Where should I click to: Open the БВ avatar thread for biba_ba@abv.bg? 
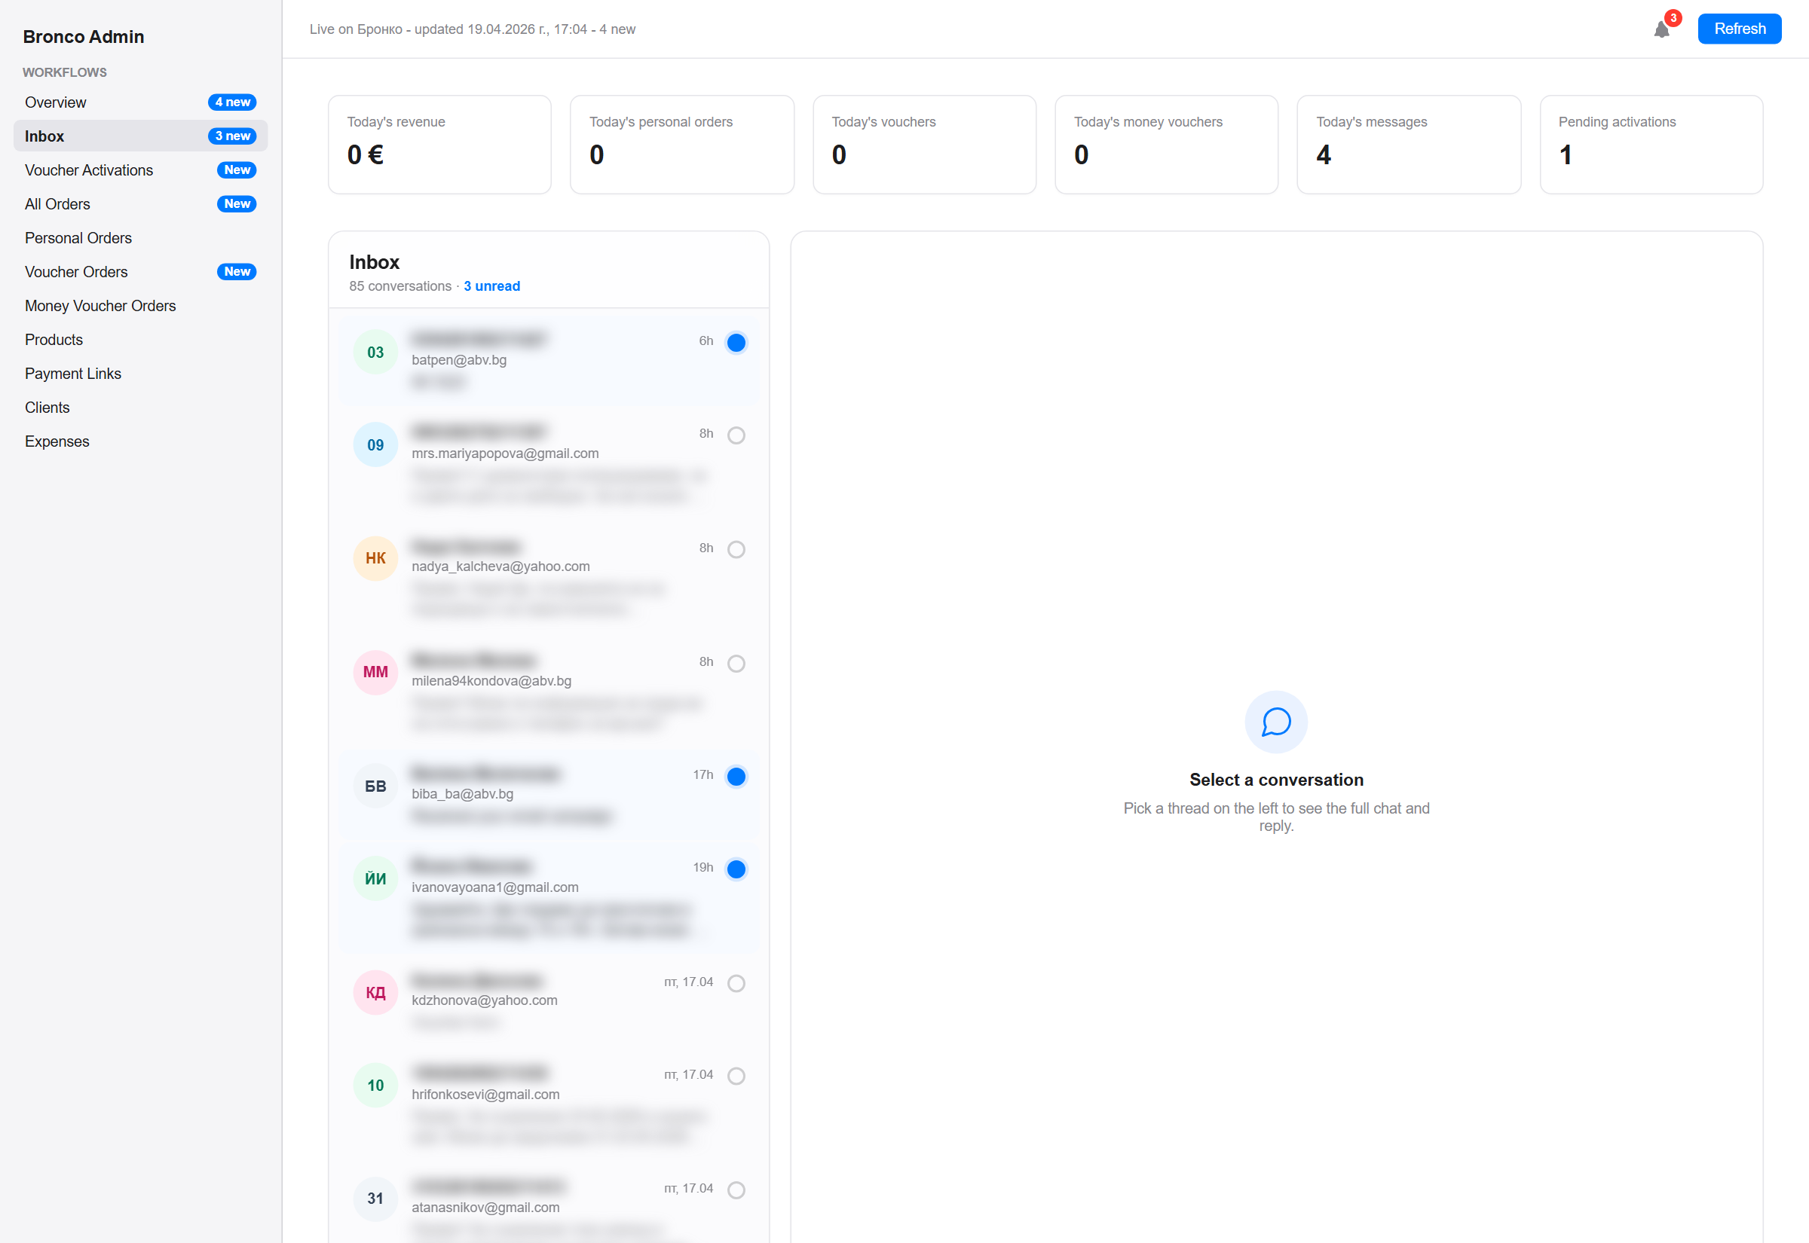(375, 785)
